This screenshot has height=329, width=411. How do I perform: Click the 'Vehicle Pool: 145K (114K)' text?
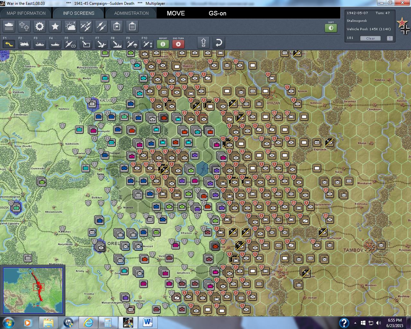pos(369,29)
